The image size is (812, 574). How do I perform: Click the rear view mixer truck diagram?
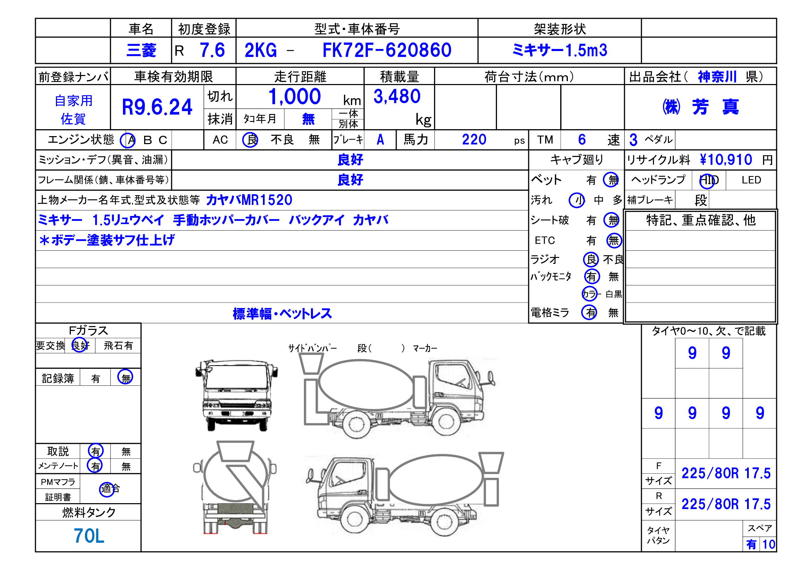coord(235,487)
